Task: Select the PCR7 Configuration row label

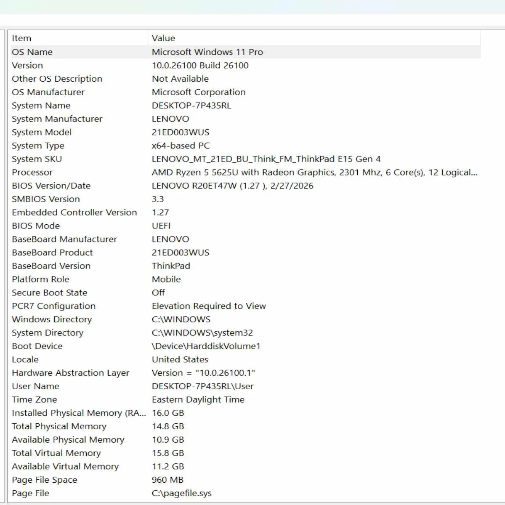Action: (x=54, y=306)
